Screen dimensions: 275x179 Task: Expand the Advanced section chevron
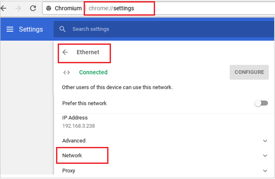[265, 141]
